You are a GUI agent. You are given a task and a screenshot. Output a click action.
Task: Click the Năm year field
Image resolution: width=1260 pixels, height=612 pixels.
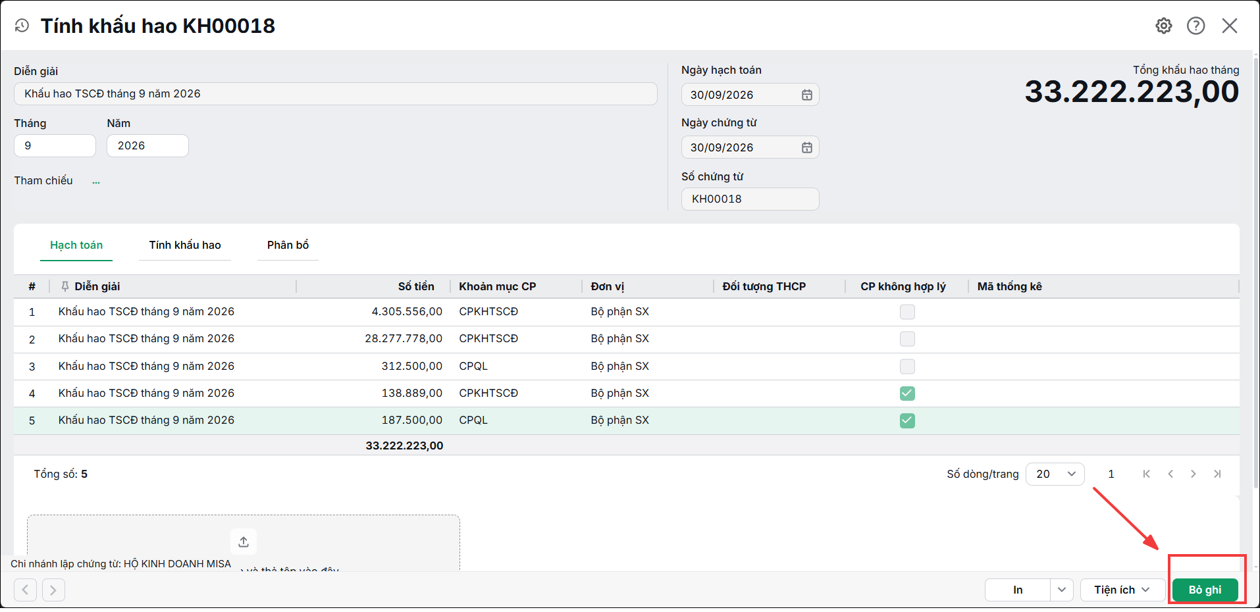(x=147, y=145)
